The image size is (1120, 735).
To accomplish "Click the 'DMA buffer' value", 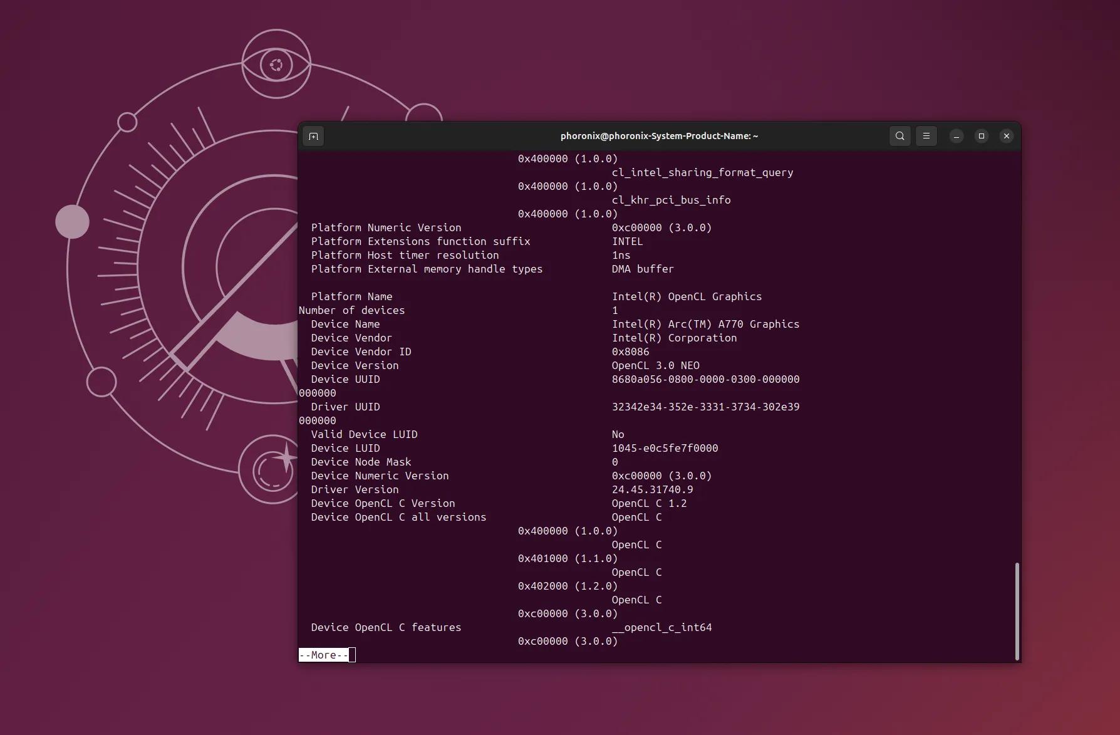I will tap(643, 269).
